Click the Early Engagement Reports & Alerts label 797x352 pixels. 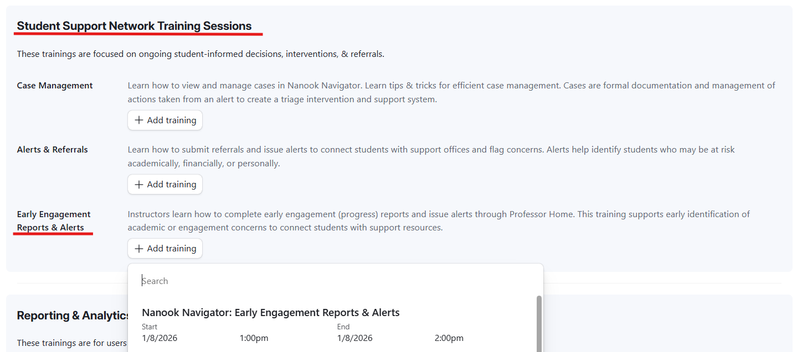click(x=53, y=221)
